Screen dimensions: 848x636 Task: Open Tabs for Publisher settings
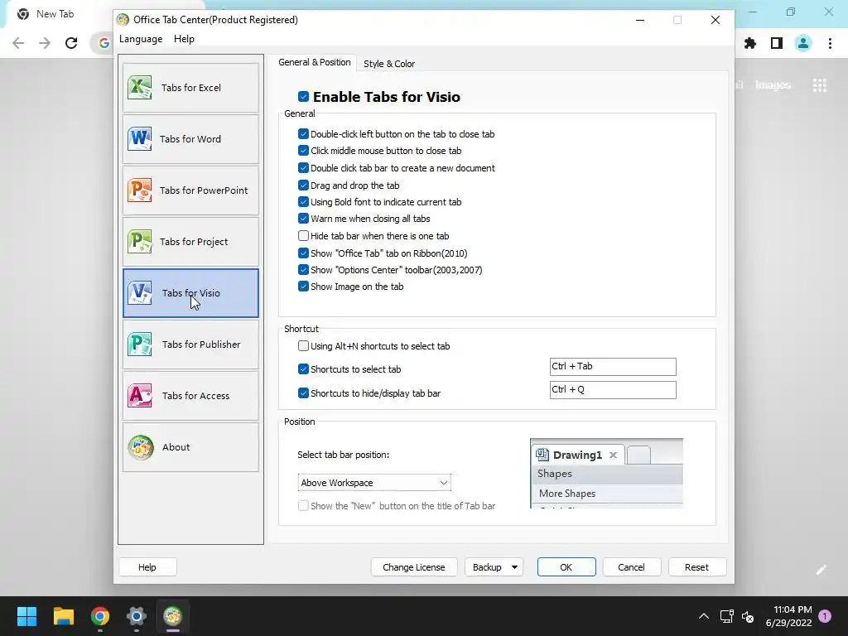click(190, 344)
